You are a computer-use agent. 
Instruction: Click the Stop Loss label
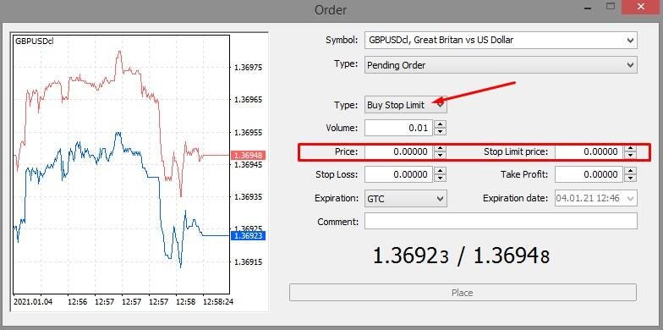pyautogui.click(x=337, y=174)
